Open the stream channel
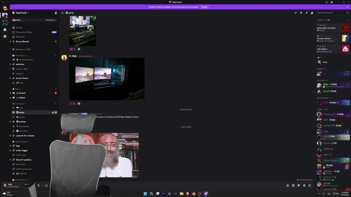Screen dimensions: 351x197 (34, 93)
